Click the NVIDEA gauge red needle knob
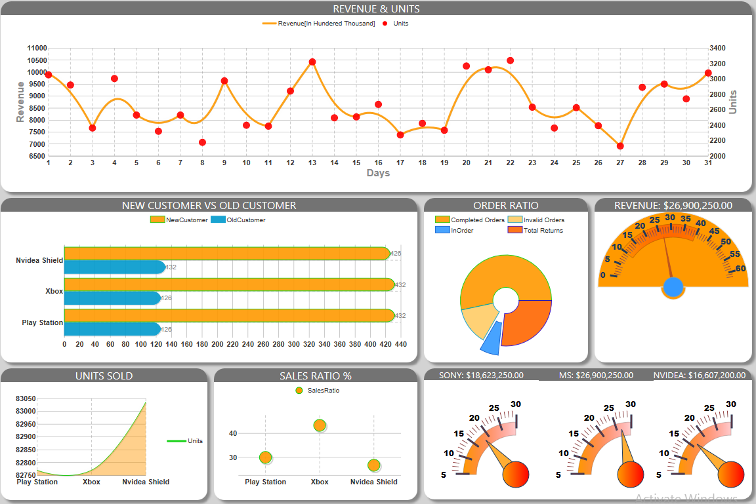The width and height of the screenshot is (756, 504). [x=731, y=473]
